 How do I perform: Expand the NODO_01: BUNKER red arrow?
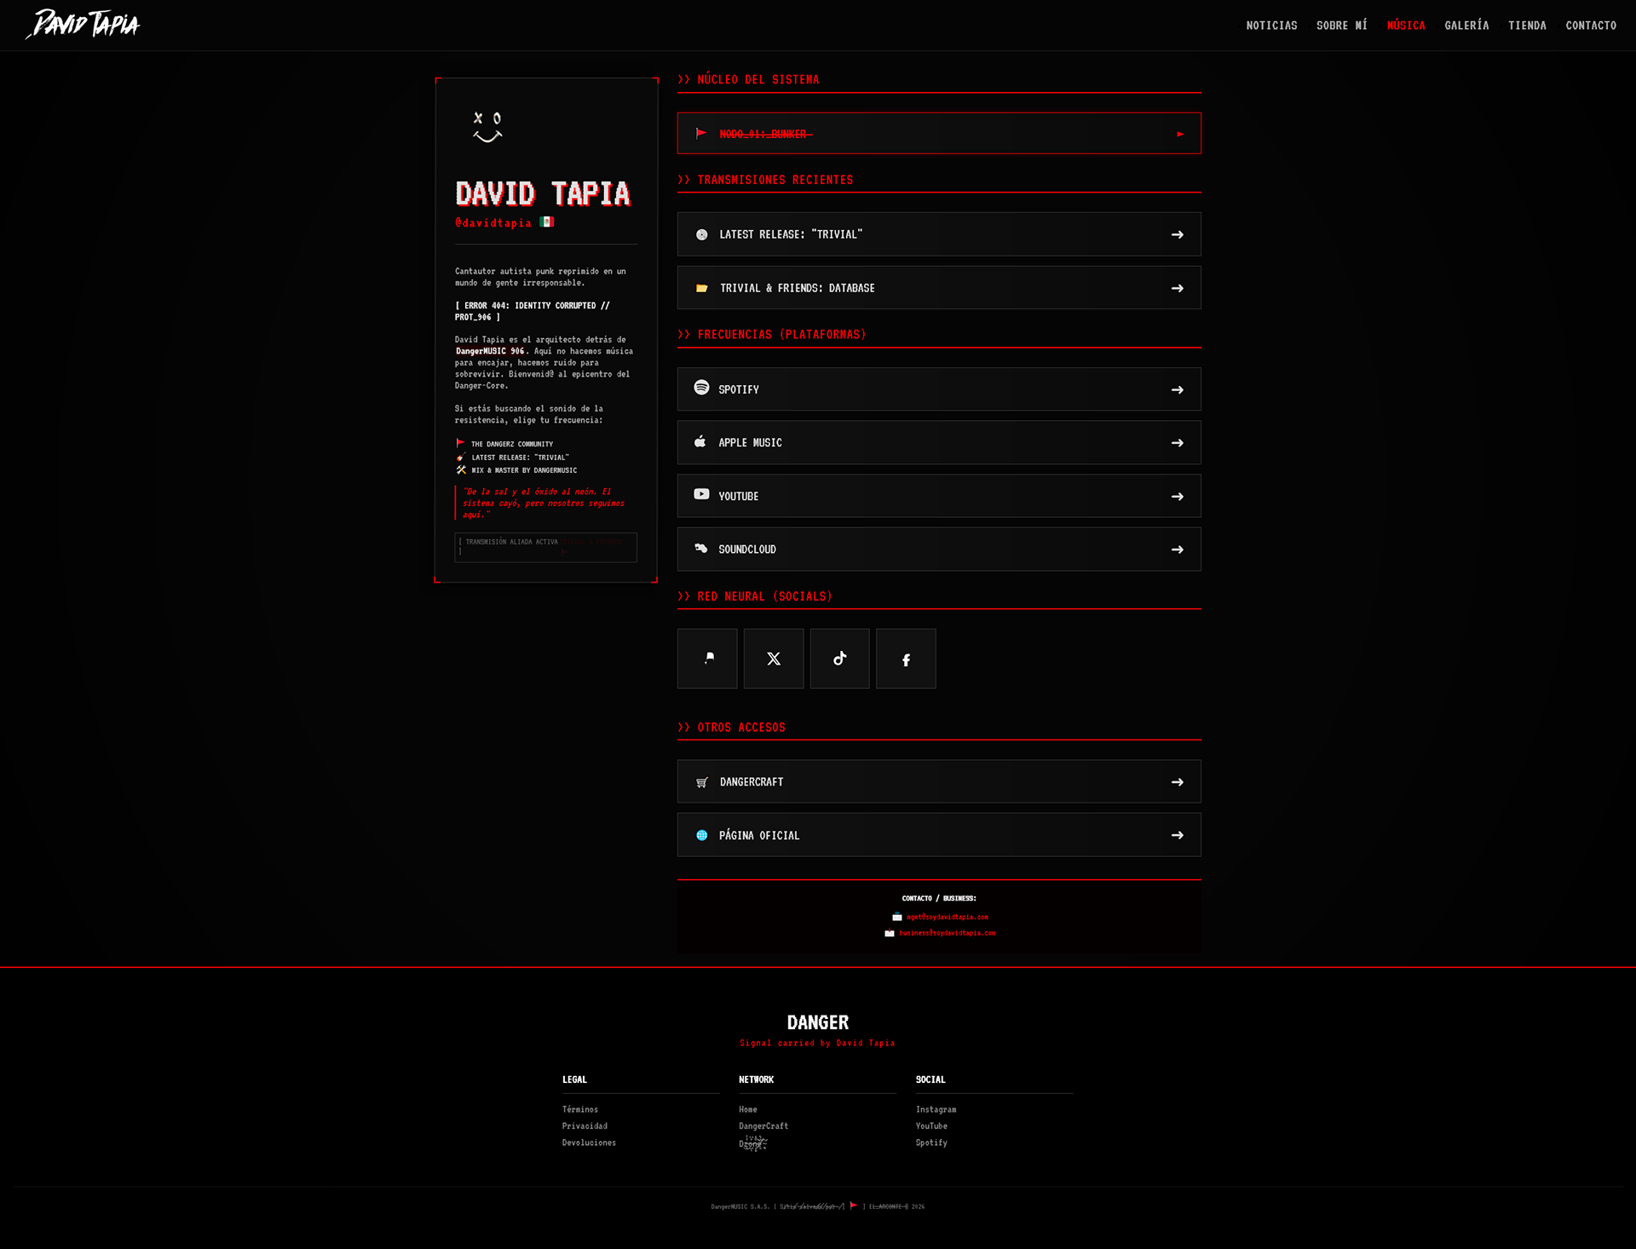1179,134
